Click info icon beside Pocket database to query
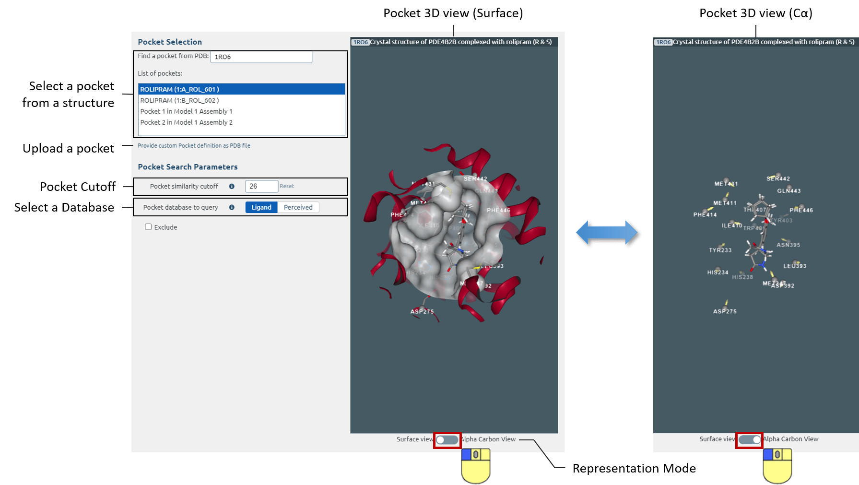Image resolution: width=859 pixels, height=485 pixels. [232, 207]
